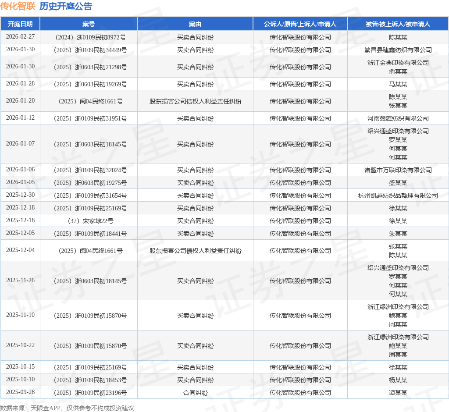
Task: Click defendant 河南鑫蕴纺织有限公司
Action: [398, 118]
